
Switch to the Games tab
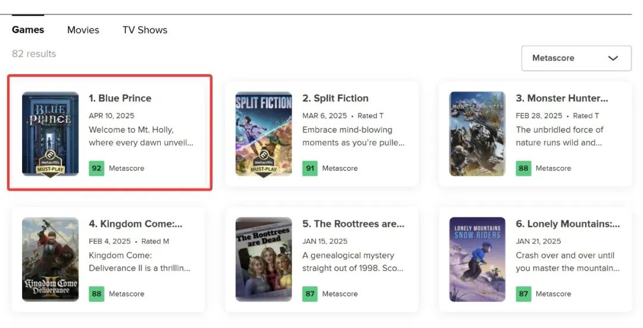coord(28,30)
